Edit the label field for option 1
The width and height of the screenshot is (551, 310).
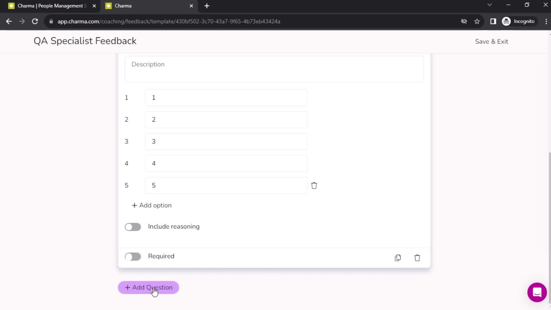tap(226, 98)
